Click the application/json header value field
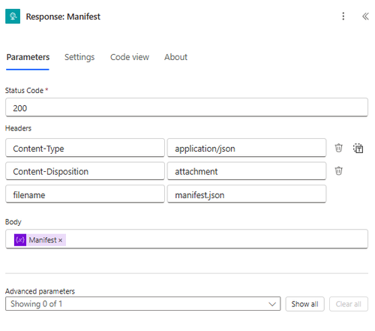The height and width of the screenshot is (331, 375). pyautogui.click(x=247, y=148)
